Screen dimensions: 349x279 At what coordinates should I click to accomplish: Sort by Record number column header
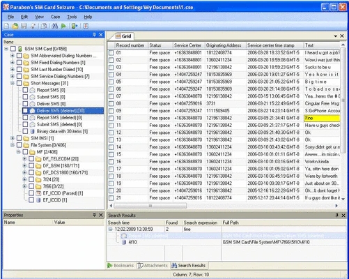(132, 45)
